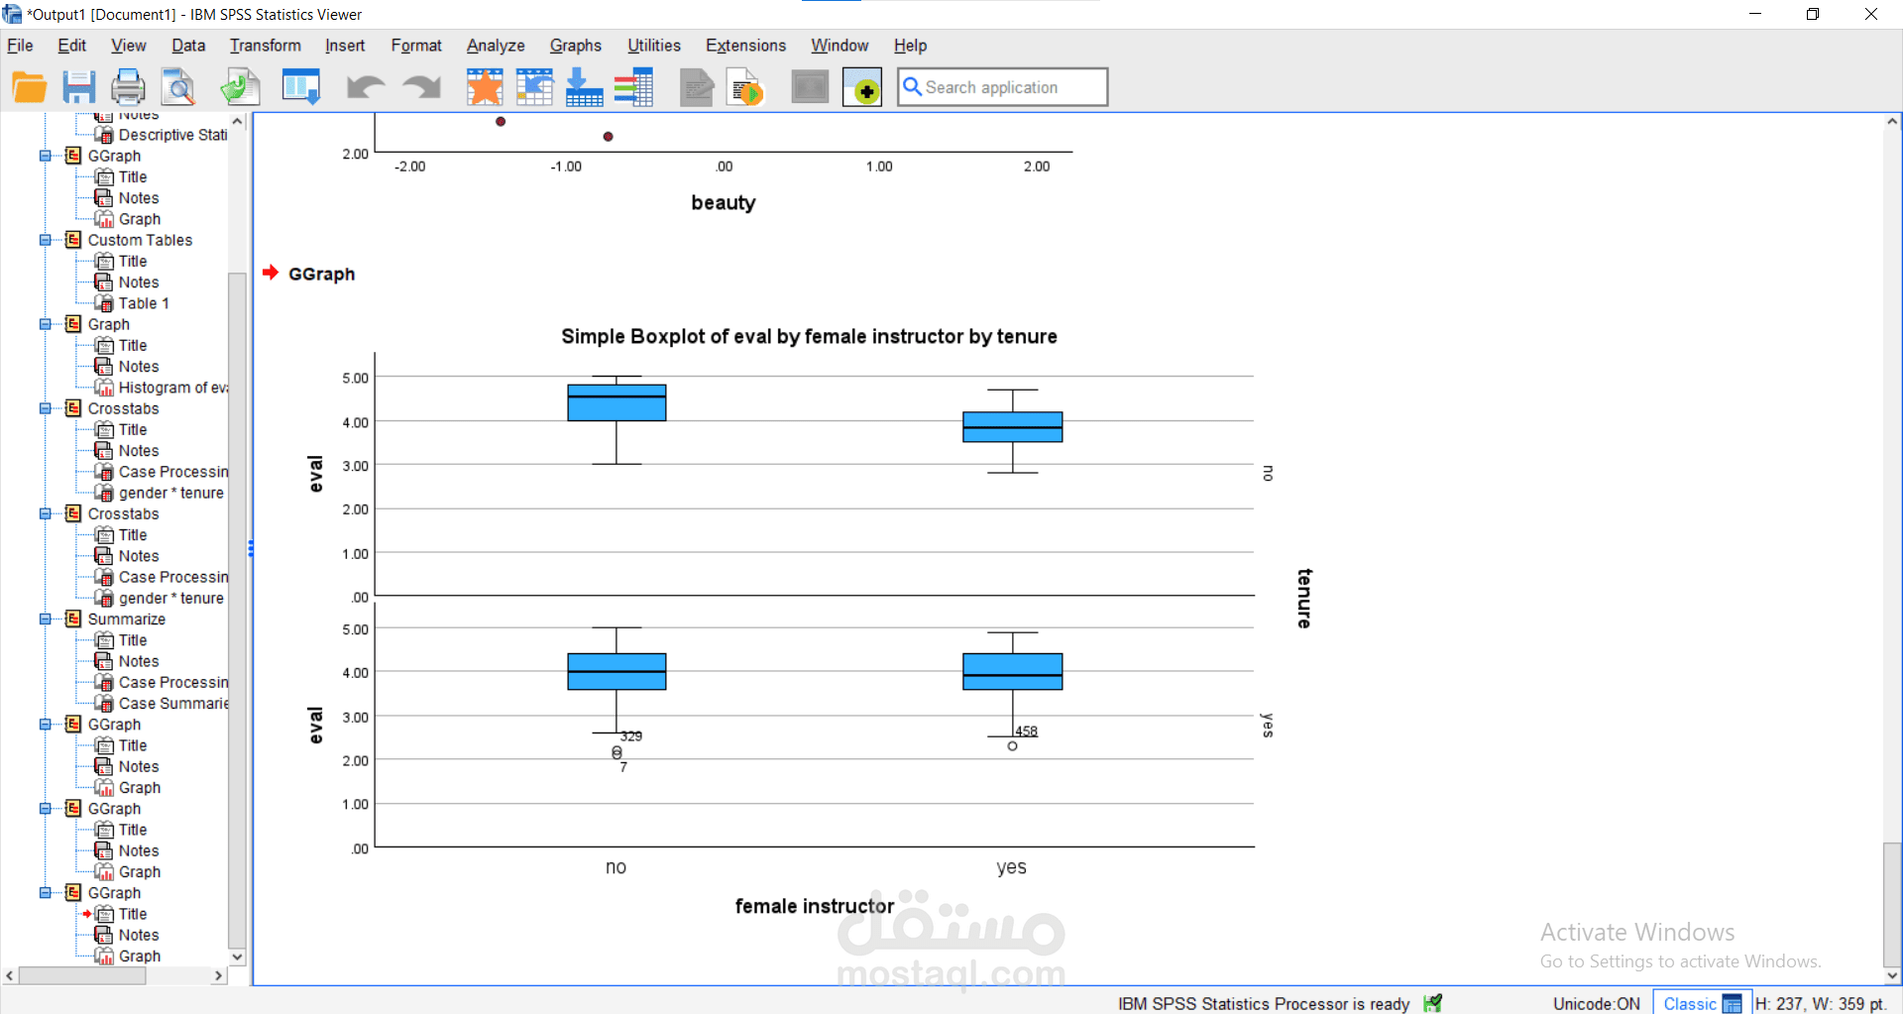
Task: Click the outline horizontal scroll-right arrow
Action: (x=218, y=975)
